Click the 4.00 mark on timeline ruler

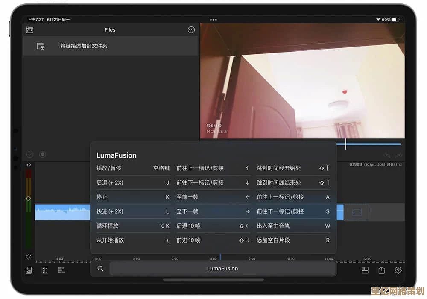coord(59,258)
